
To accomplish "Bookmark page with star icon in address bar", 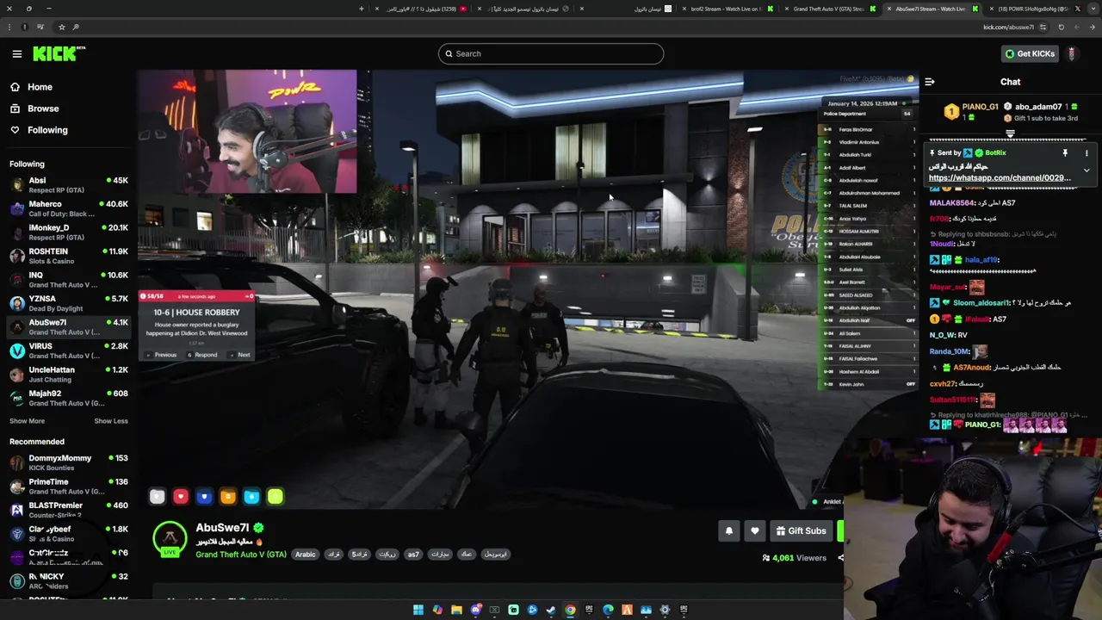I will pos(62,27).
